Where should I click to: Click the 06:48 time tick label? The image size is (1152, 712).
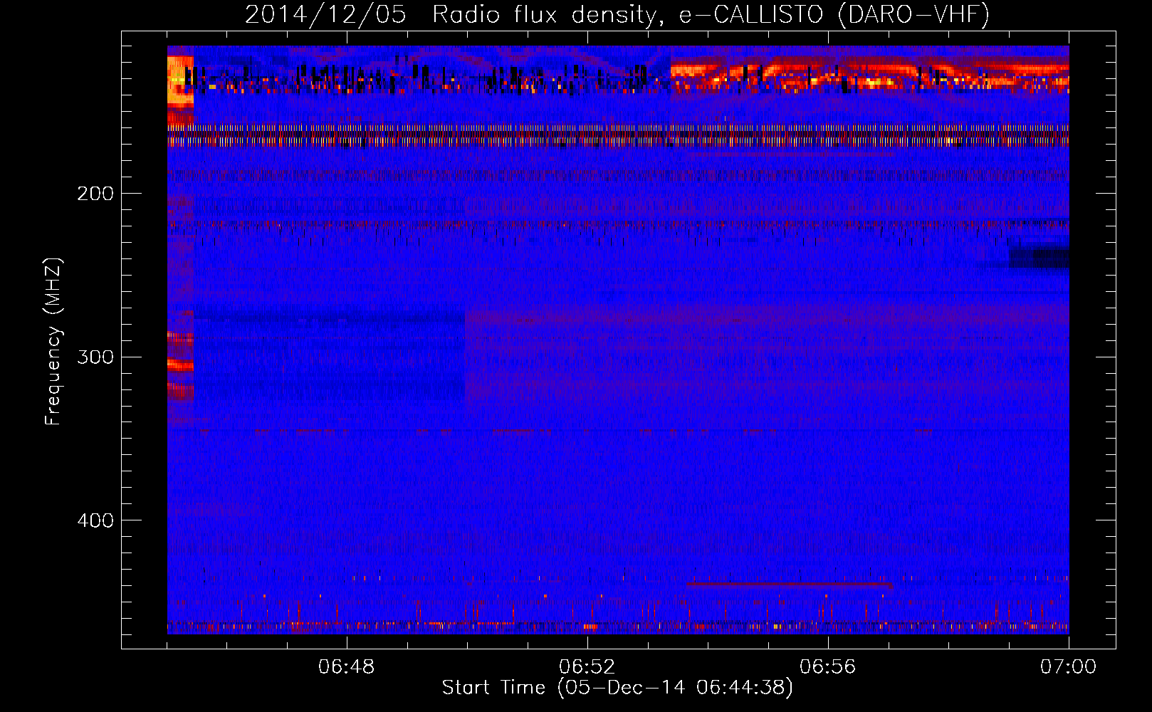tap(347, 667)
